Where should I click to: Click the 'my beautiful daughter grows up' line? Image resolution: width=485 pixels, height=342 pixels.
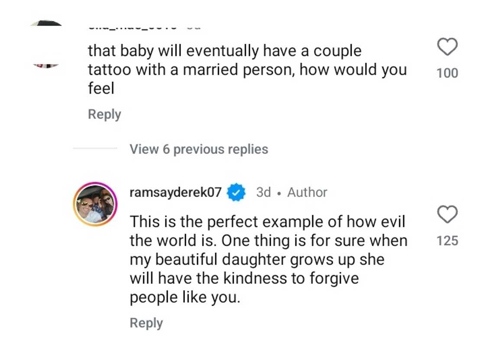(x=257, y=260)
